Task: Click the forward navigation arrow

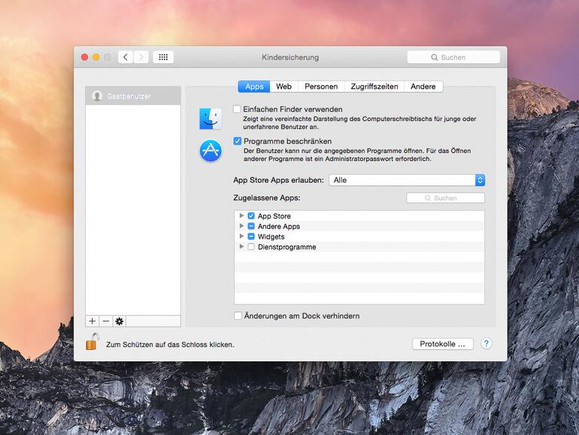Action: coord(141,57)
